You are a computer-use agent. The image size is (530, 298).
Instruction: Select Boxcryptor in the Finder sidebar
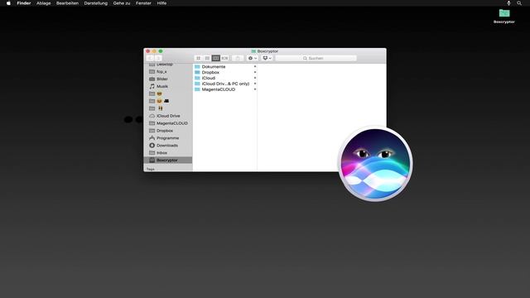pyautogui.click(x=168, y=160)
